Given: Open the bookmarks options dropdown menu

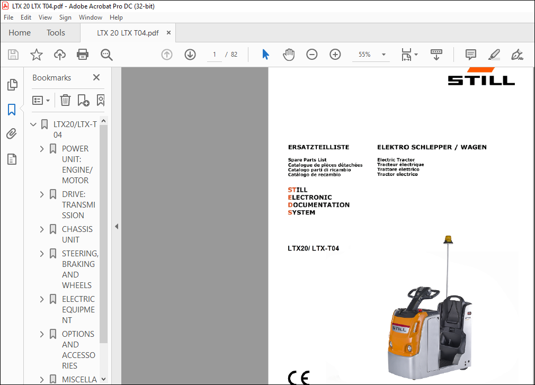Looking at the screenshot, I should coord(41,100).
